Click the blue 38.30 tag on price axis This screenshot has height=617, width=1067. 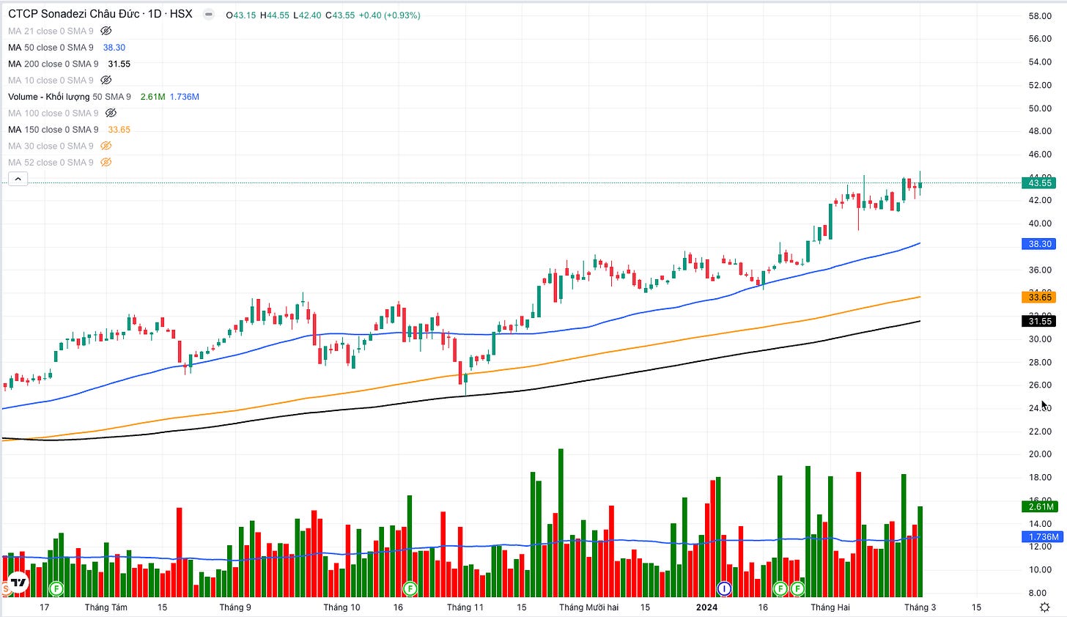click(1039, 244)
